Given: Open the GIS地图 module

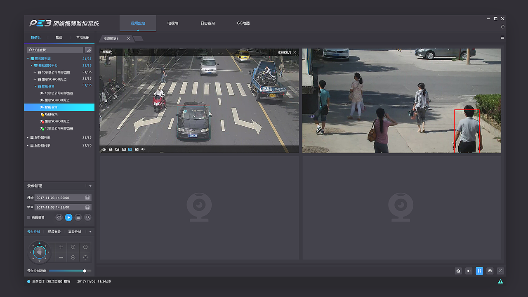Looking at the screenshot, I should (243, 23).
